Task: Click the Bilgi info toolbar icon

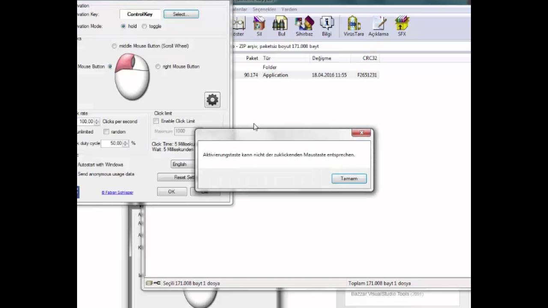Action: point(327,26)
